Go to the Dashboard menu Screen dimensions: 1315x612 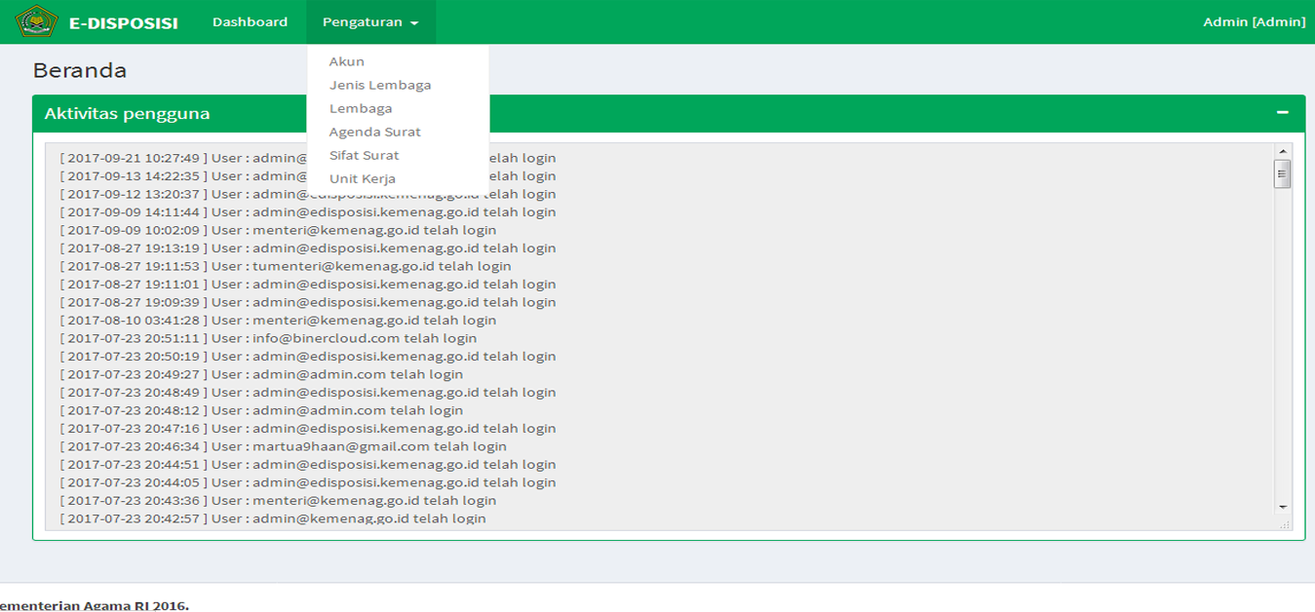coord(250,22)
